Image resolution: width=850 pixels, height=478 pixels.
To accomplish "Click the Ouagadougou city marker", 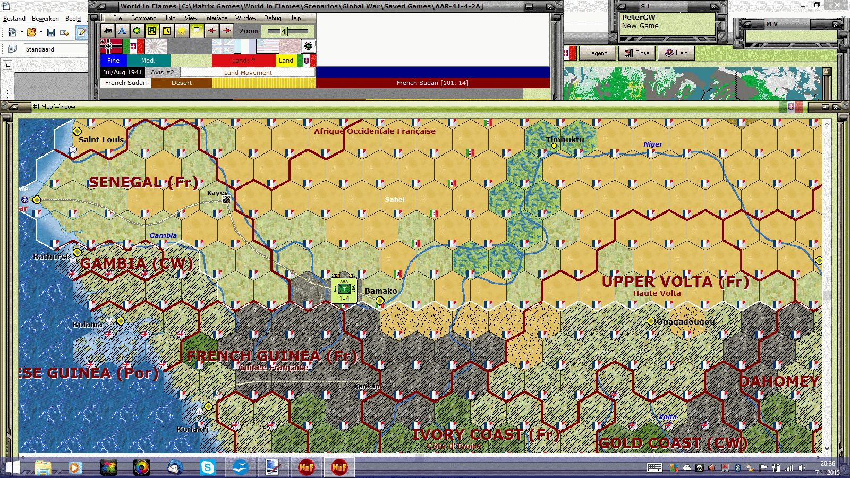I will pos(651,321).
